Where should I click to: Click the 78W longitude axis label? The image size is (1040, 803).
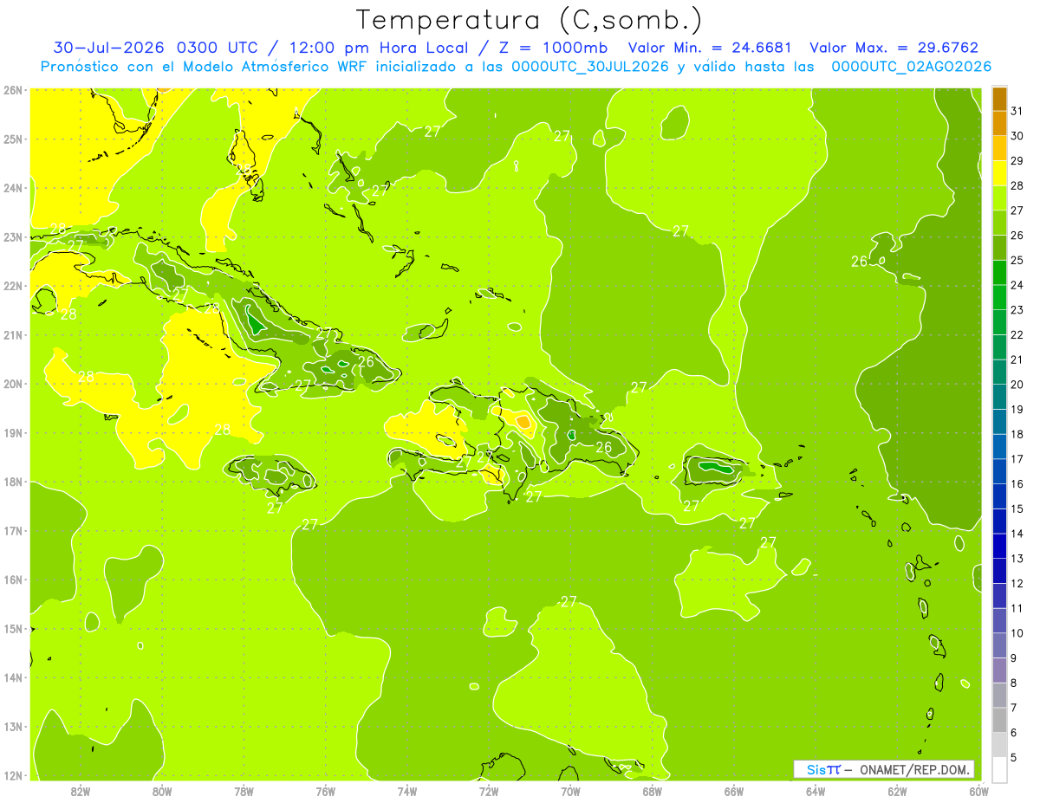[x=244, y=791]
